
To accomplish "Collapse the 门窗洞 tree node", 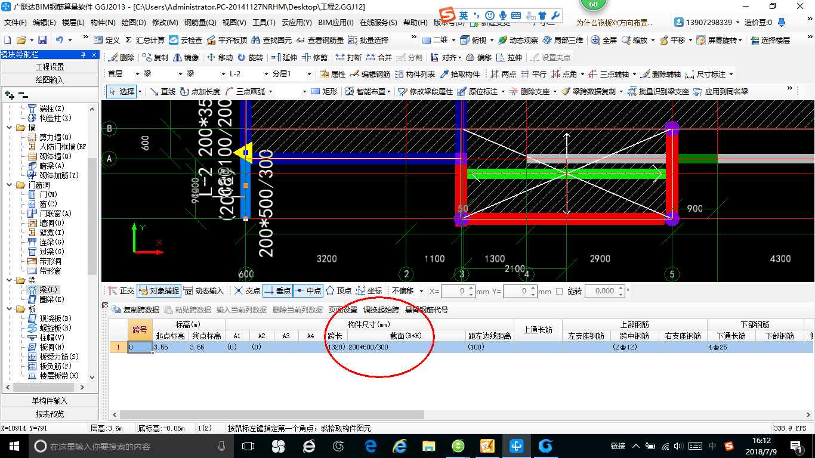I will 10,185.
